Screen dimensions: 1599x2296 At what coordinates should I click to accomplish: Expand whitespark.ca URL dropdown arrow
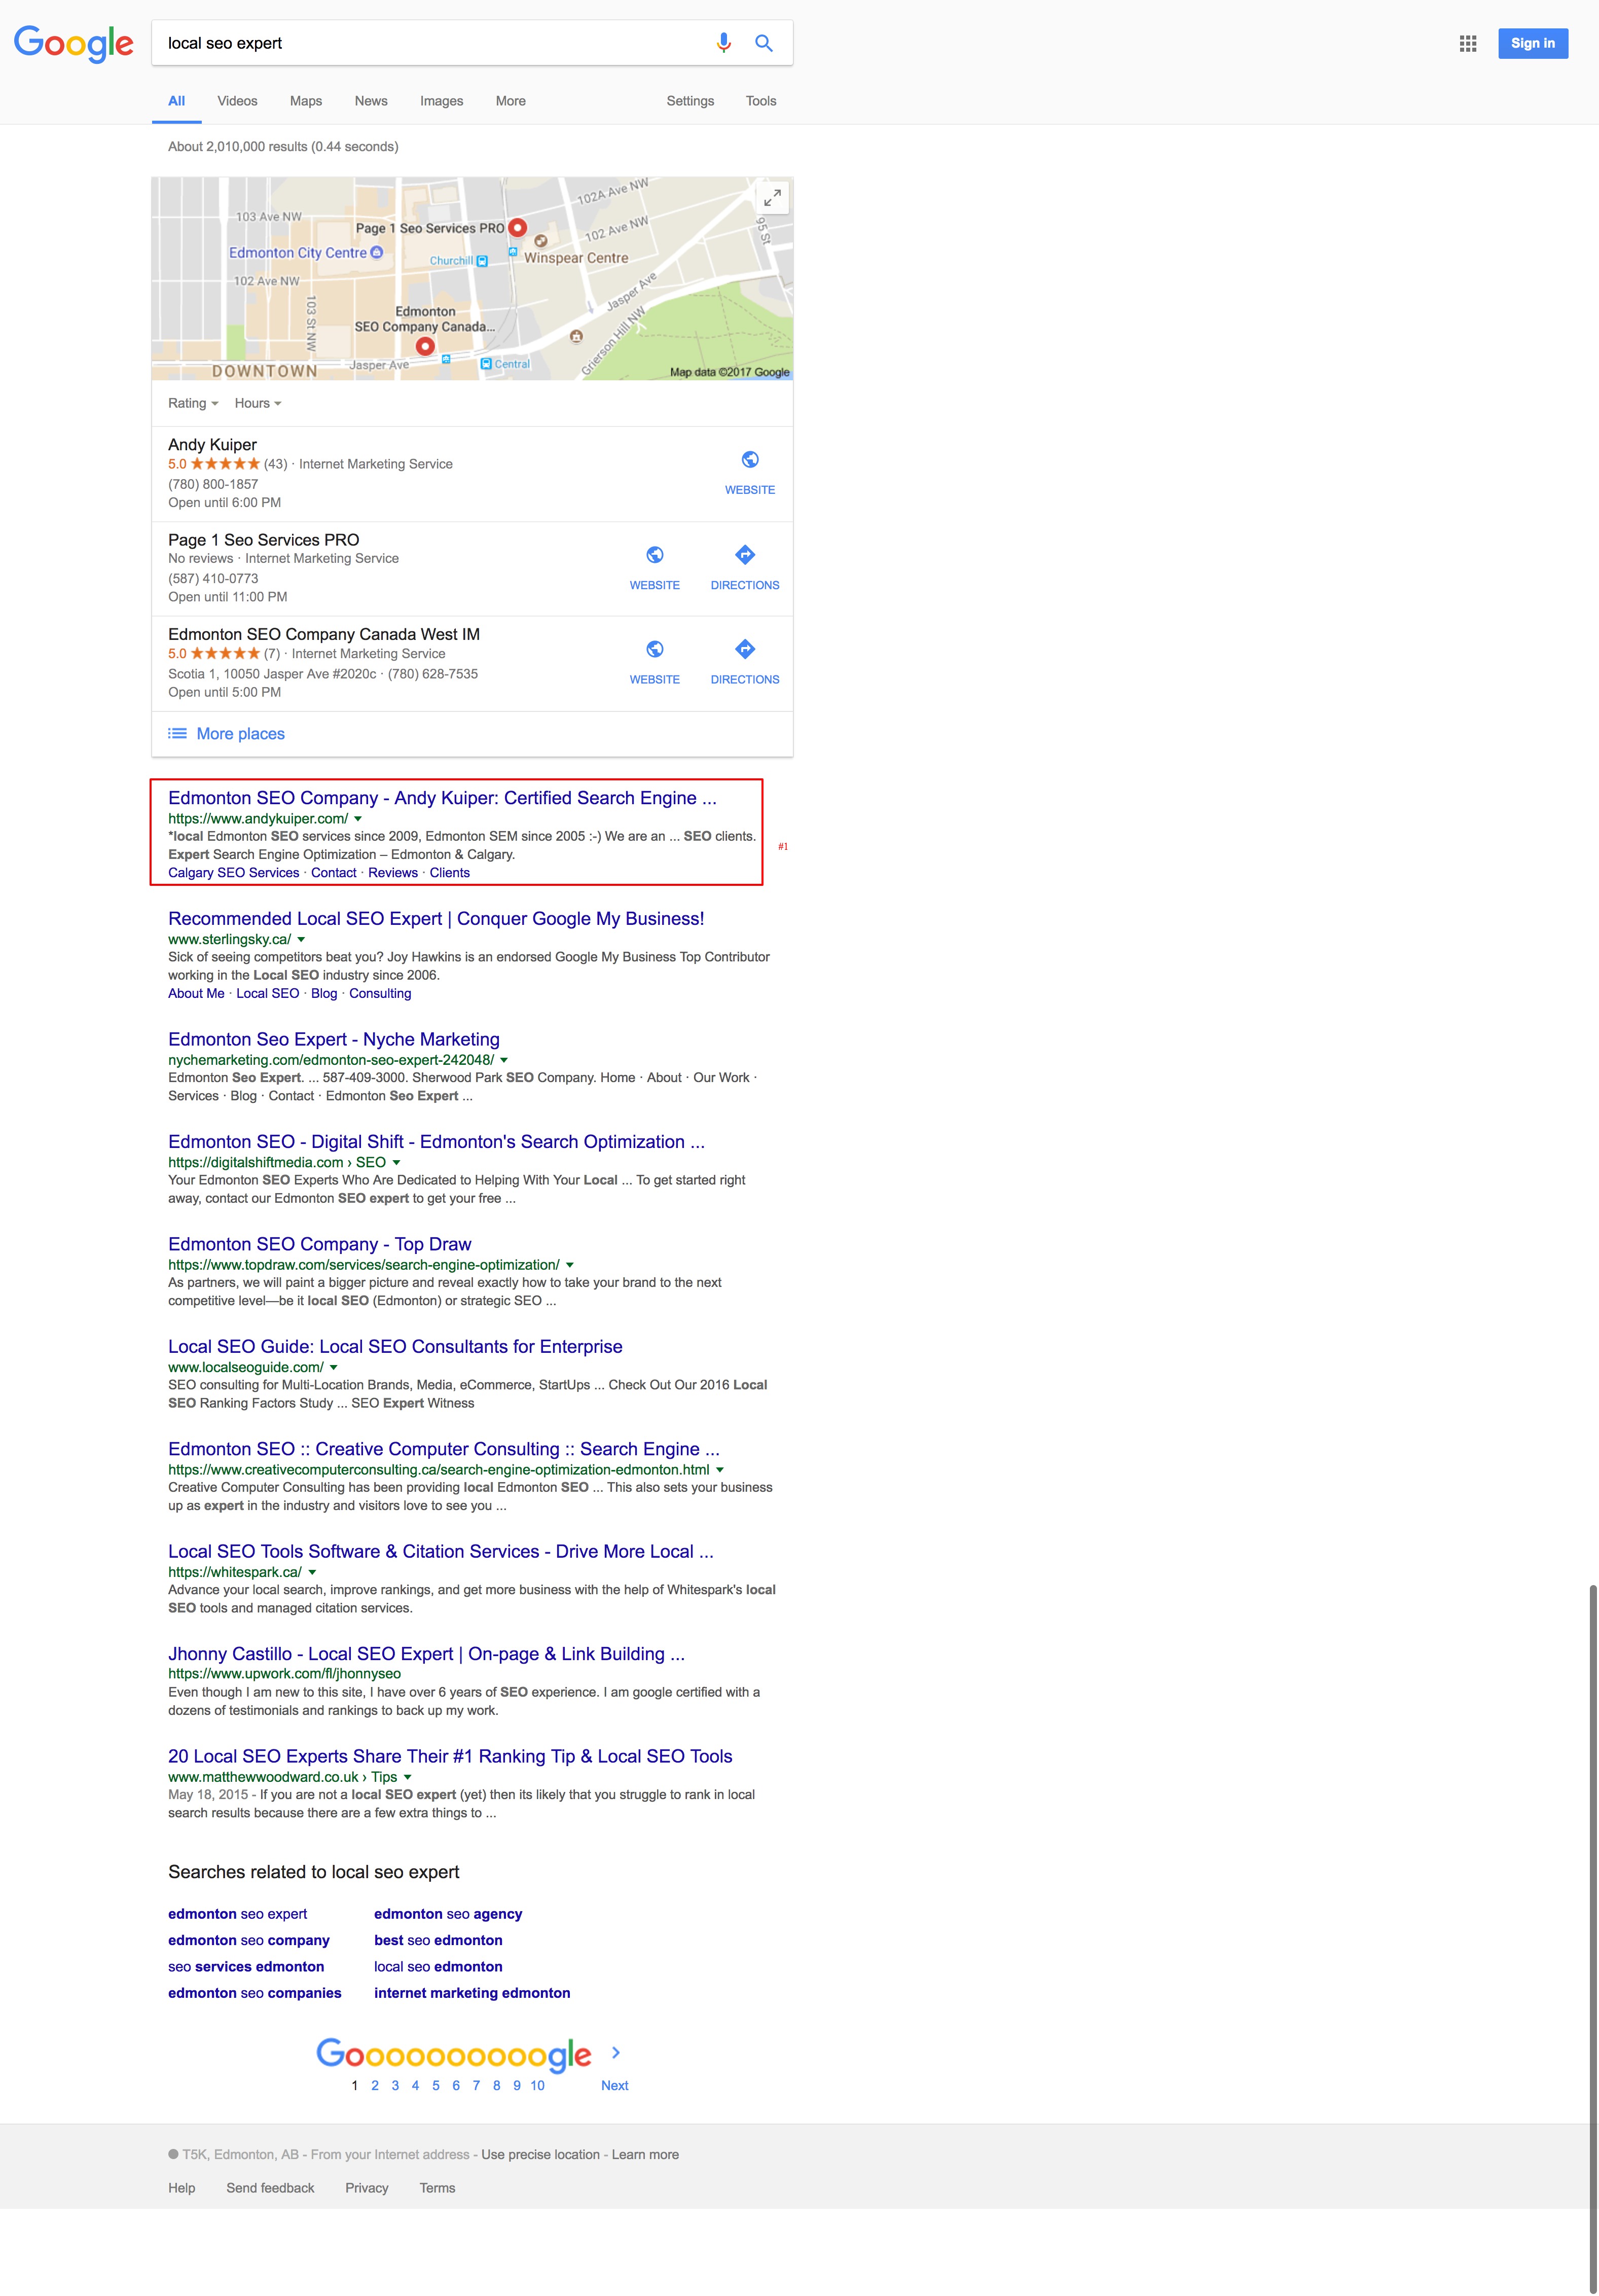(x=312, y=1573)
